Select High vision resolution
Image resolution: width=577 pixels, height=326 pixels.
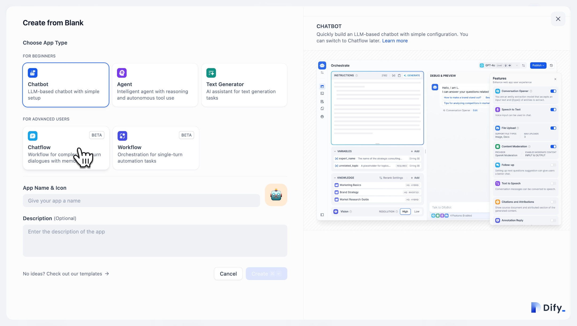point(405,211)
